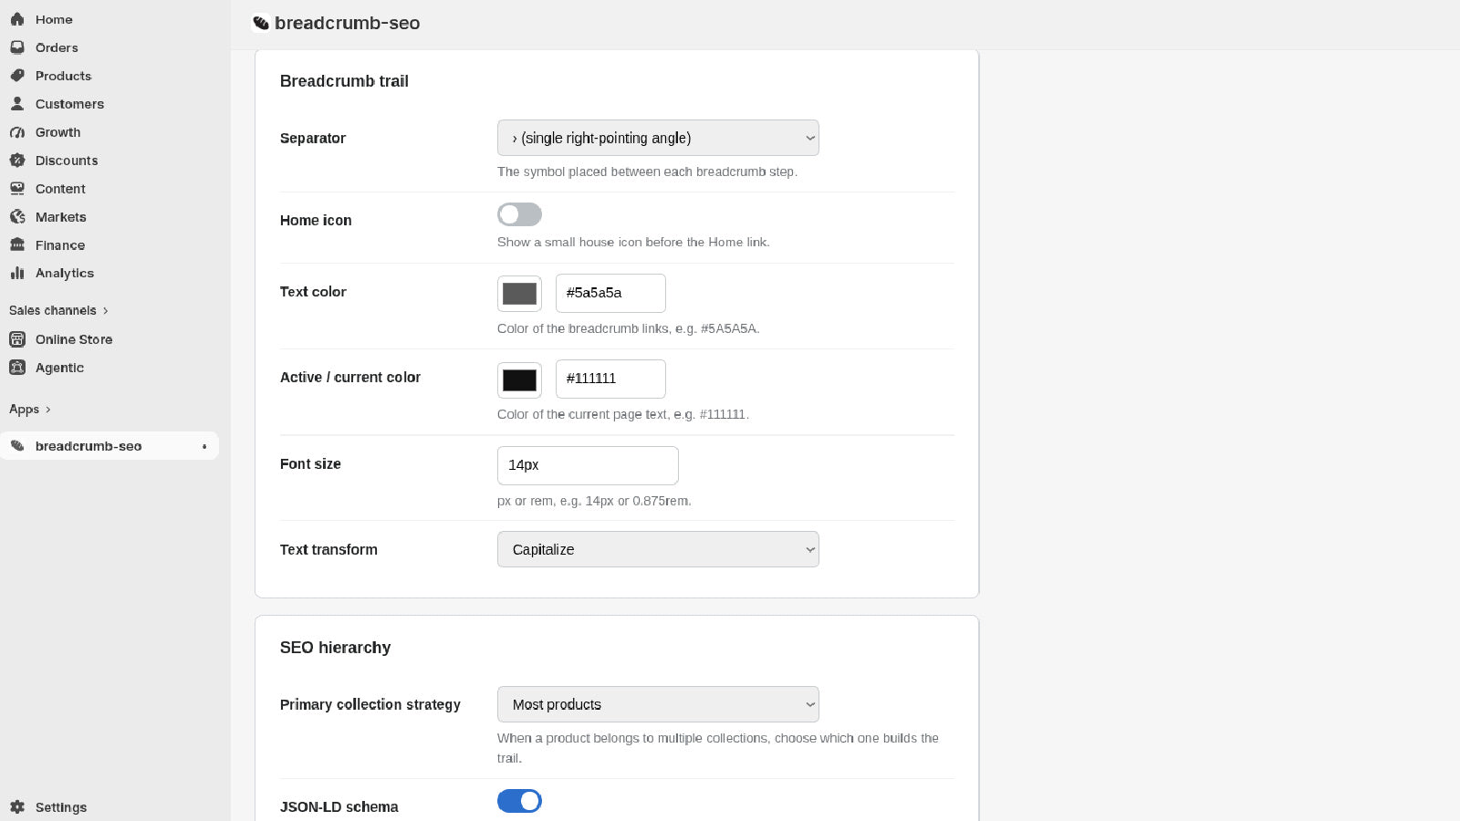Enable the Home icon toggle
Image resolution: width=1460 pixels, height=821 pixels.
coord(519,214)
